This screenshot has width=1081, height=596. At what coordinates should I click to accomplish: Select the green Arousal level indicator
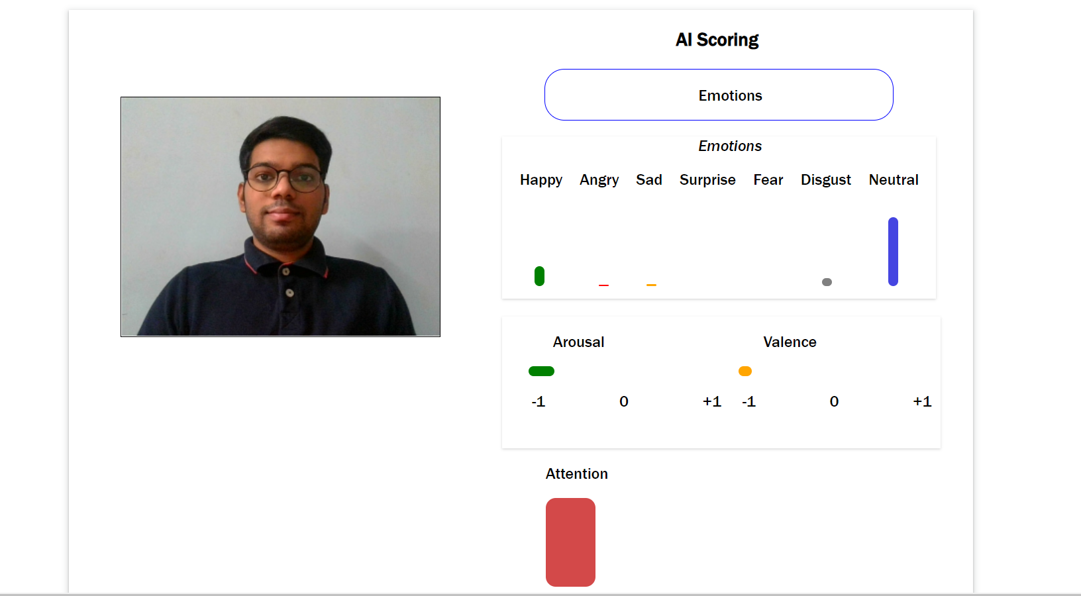[541, 371]
